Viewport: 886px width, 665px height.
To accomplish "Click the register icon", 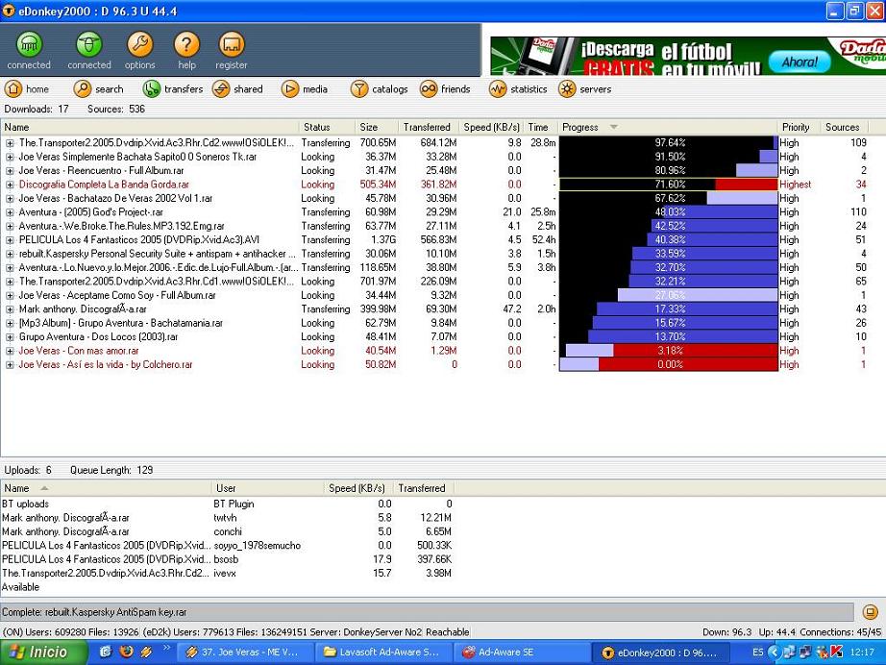I will (x=231, y=44).
